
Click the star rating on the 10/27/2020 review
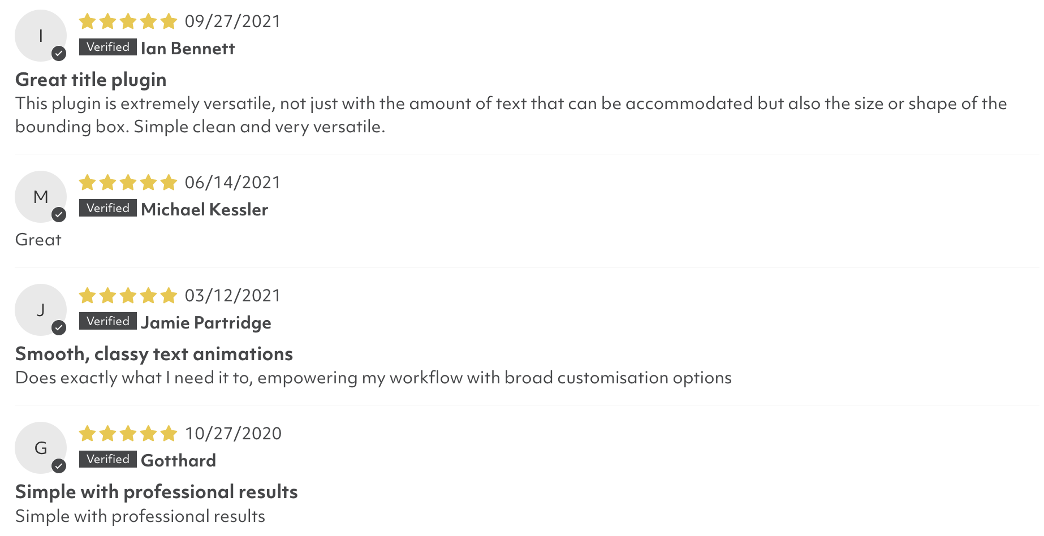[128, 434]
